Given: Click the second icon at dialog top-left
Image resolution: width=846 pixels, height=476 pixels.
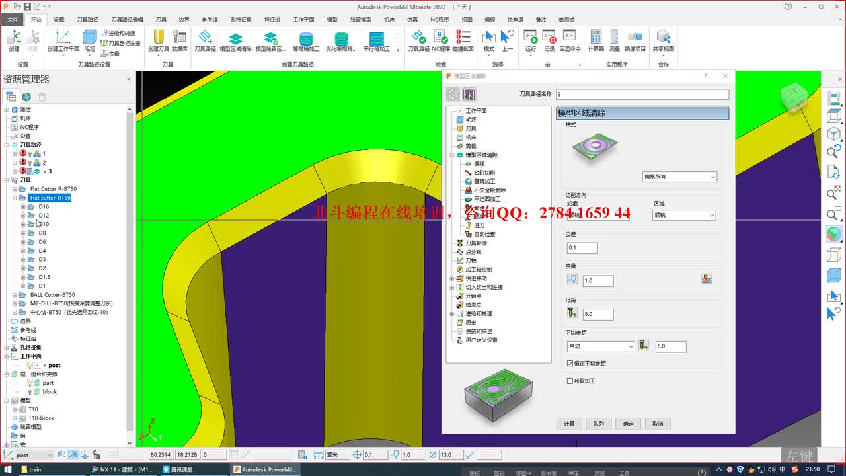Looking at the screenshot, I should pyautogui.click(x=469, y=95).
